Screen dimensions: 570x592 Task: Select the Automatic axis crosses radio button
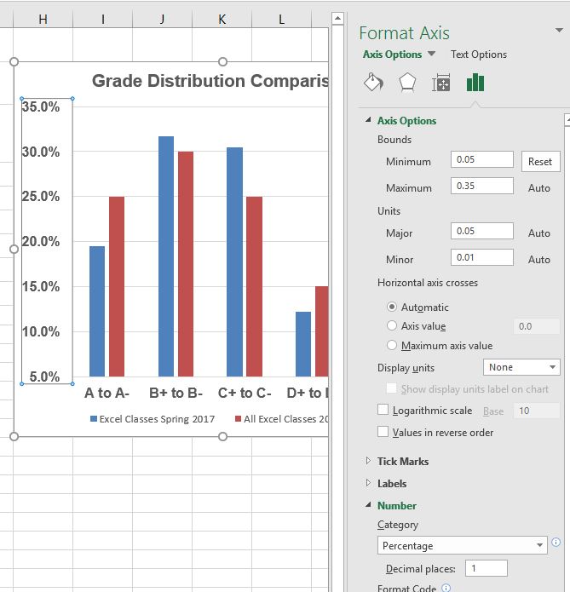point(392,307)
